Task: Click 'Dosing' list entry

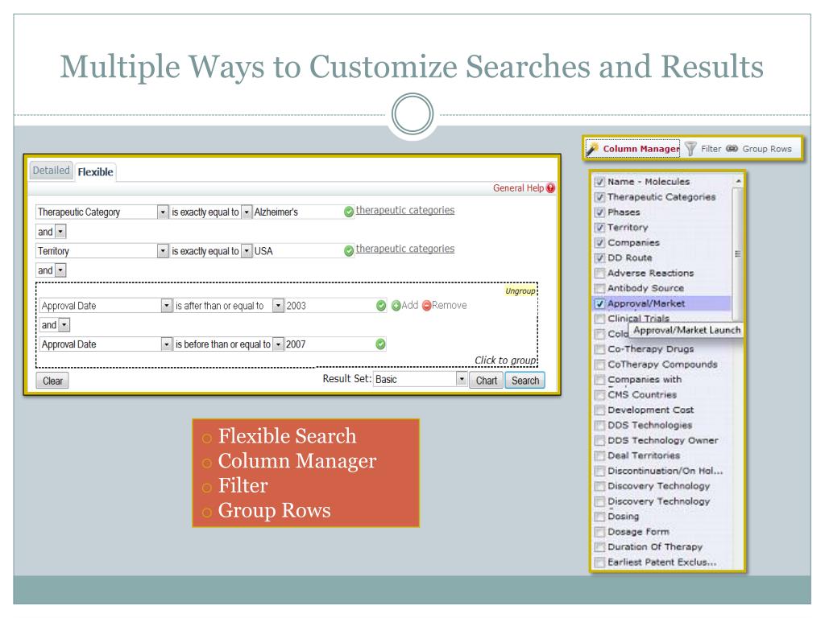Action: 623,517
